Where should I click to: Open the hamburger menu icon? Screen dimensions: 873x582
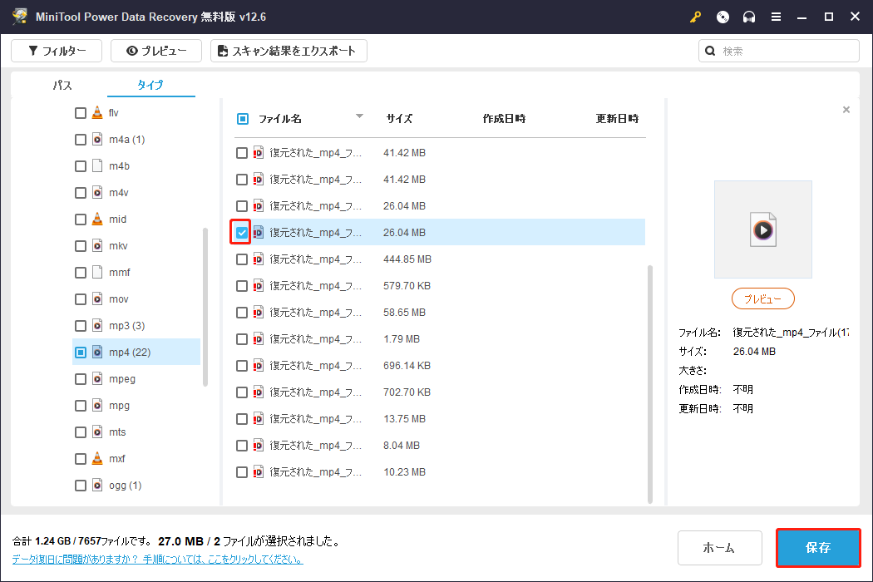(776, 17)
